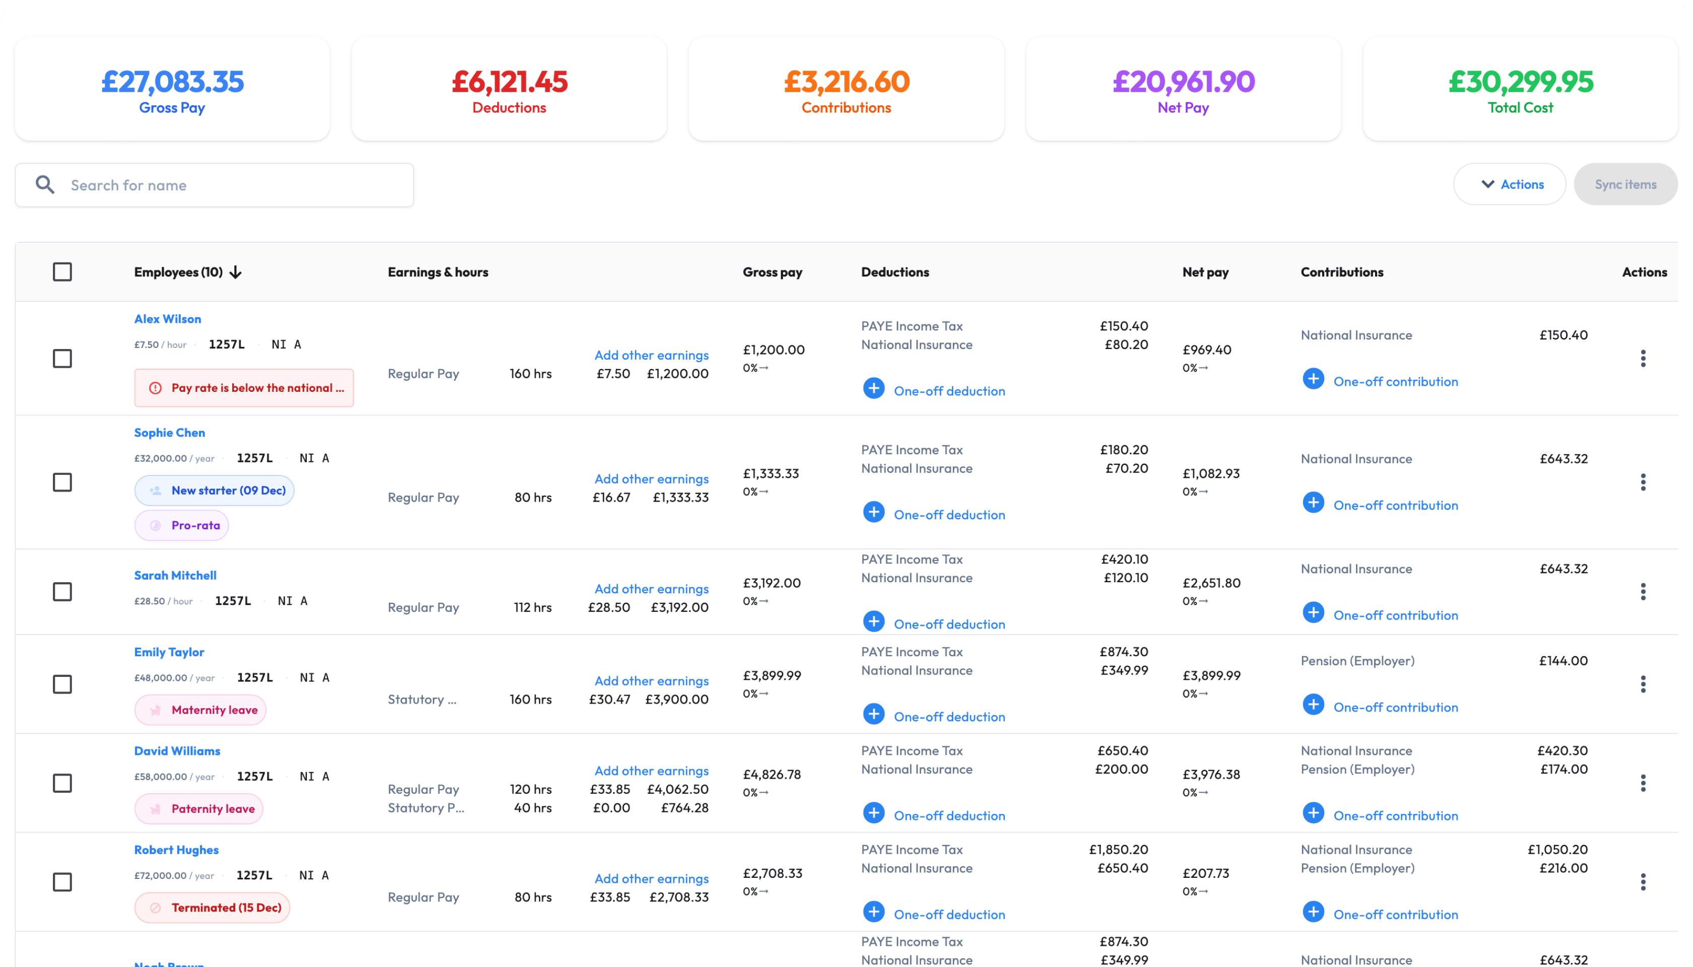Screen dimensions: 1693x967
Task: Expand Emily Taylor's 0% pension arrow
Action: pos(1197,694)
